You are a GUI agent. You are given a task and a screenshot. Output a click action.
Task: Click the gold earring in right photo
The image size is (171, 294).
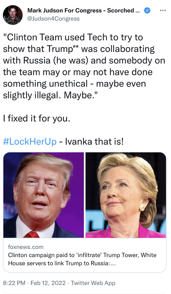click(x=142, y=208)
